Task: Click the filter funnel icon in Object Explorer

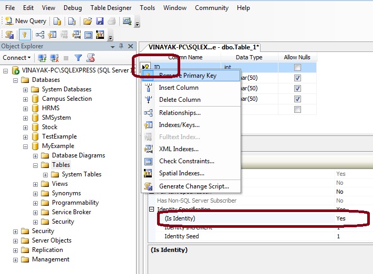Action: pyautogui.click(x=78, y=58)
